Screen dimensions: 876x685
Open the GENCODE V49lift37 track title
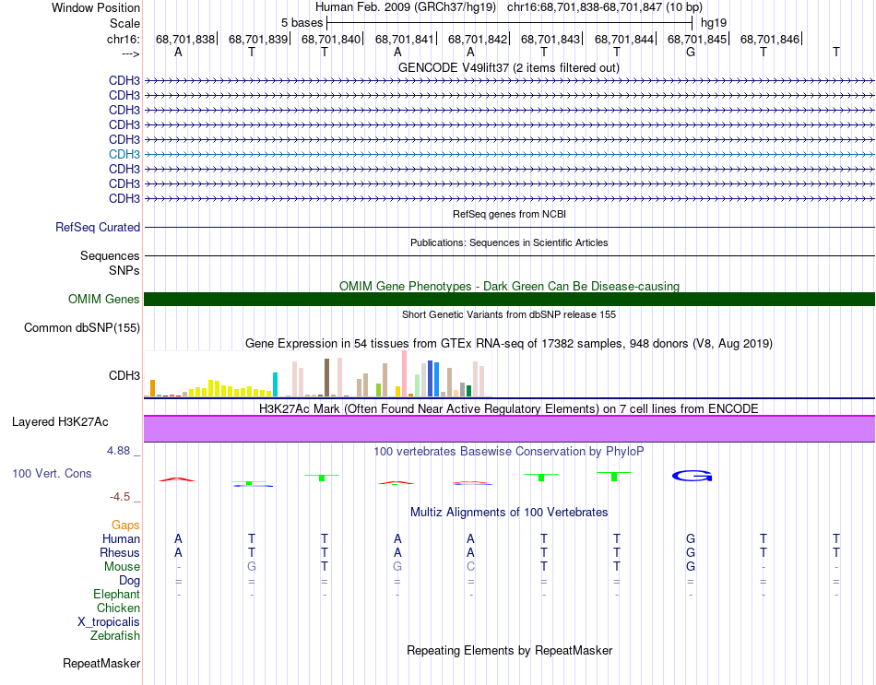click(x=508, y=67)
